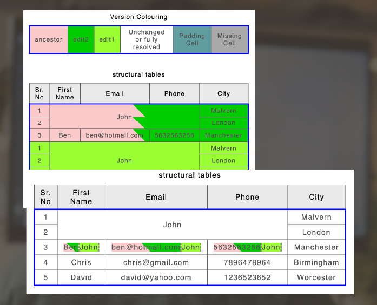
Task: Click the Birmingham city cell
Action: 316,262
